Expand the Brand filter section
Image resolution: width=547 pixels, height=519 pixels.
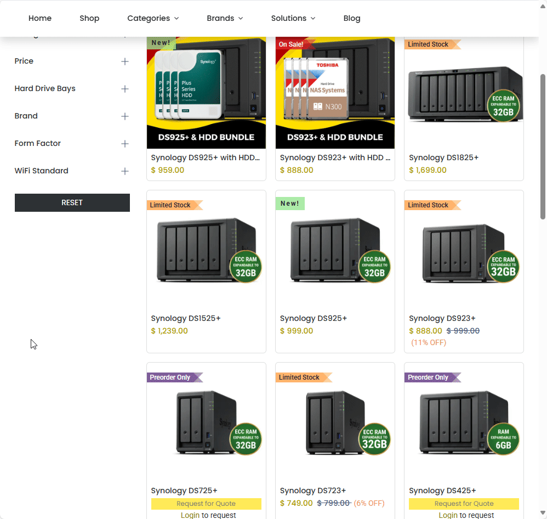tap(124, 116)
